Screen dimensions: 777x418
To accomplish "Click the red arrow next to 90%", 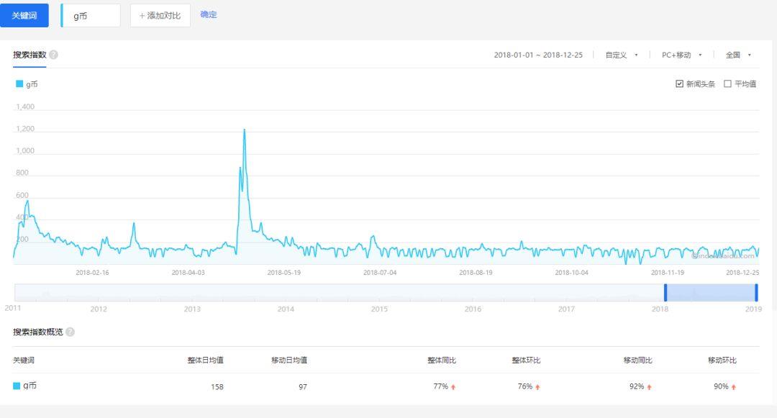I will pyautogui.click(x=733, y=387).
